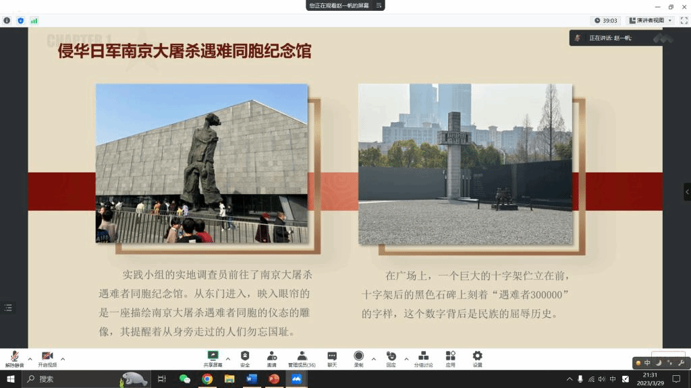Open the menu on the screen-viewing banner
The width and height of the screenshot is (691, 388).
coord(379,5)
